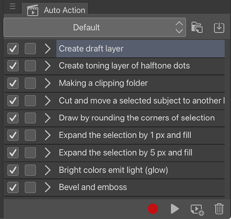The width and height of the screenshot is (231, 219).
Task: Delete the selected auto action via trash icon
Action: (219, 209)
